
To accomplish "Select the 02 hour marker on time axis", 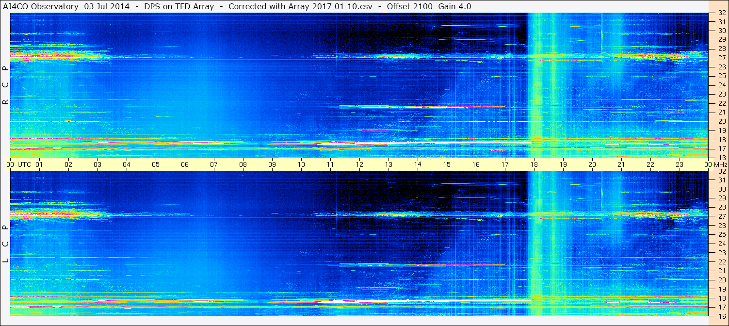I will tap(68, 164).
